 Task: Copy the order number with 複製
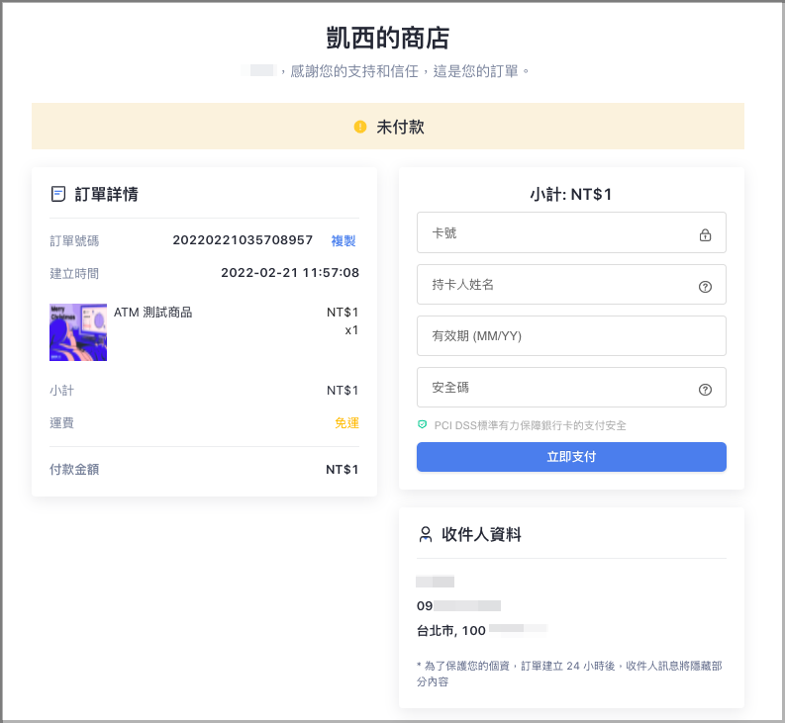click(x=343, y=240)
